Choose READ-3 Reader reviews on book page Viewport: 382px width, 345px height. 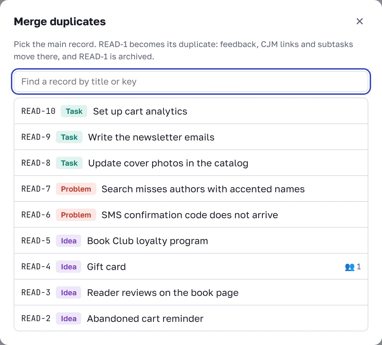tap(191, 292)
